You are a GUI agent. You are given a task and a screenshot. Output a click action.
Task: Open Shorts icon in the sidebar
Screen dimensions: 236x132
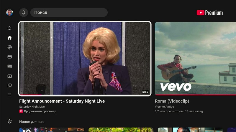(x=10, y=47)
